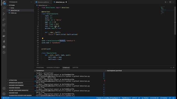The image size is (177, 99).
Task: Open the Accounts icon in activity bar
Action: pos(4,88)
